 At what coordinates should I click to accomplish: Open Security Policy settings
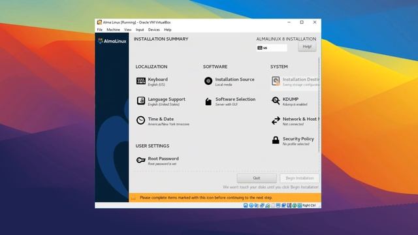tap(293, 141)
